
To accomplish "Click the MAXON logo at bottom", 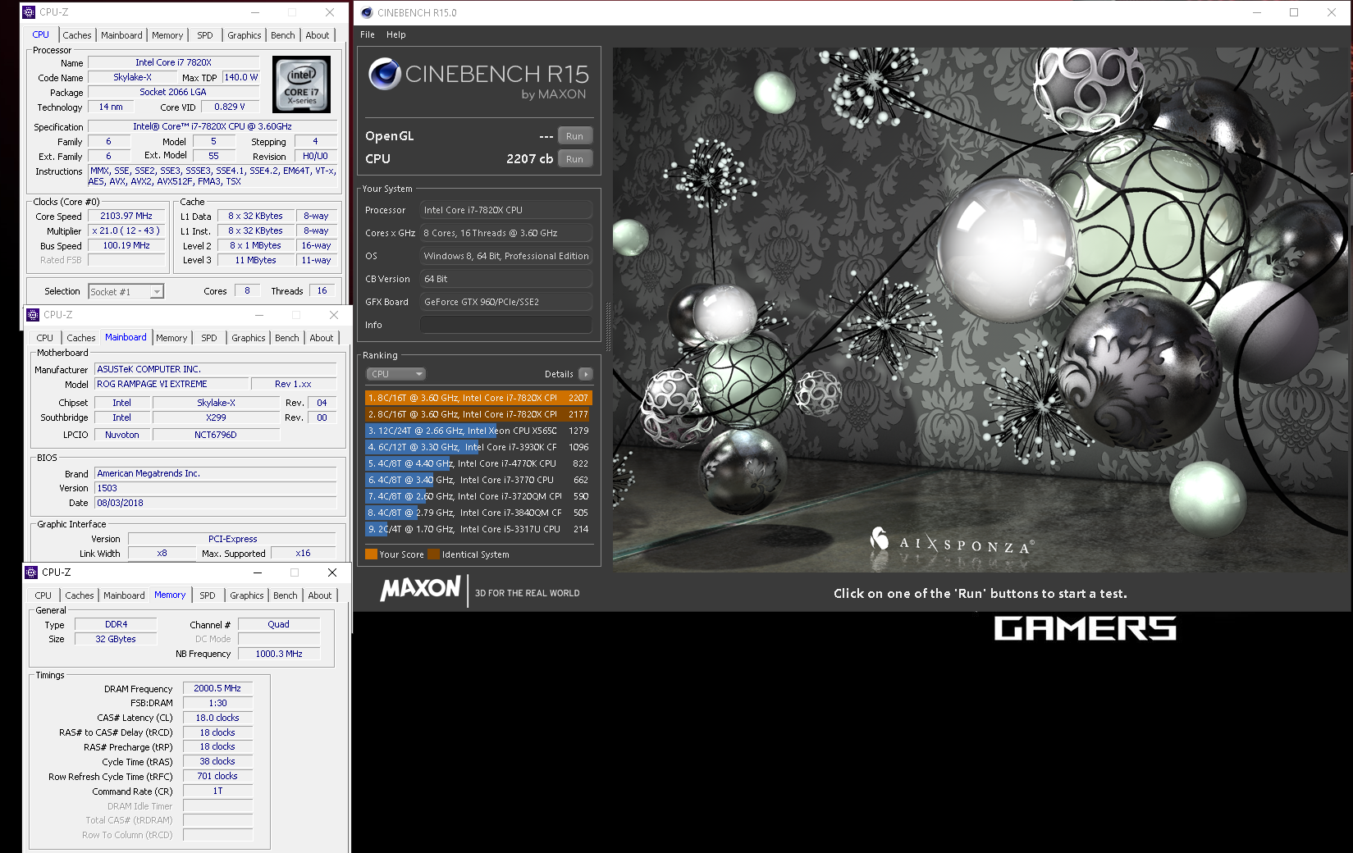I will pos(420,589).
